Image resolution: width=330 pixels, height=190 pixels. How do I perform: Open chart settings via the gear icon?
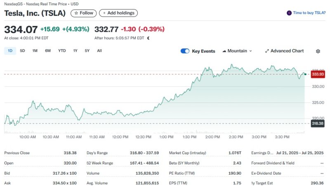coord(318,51)
